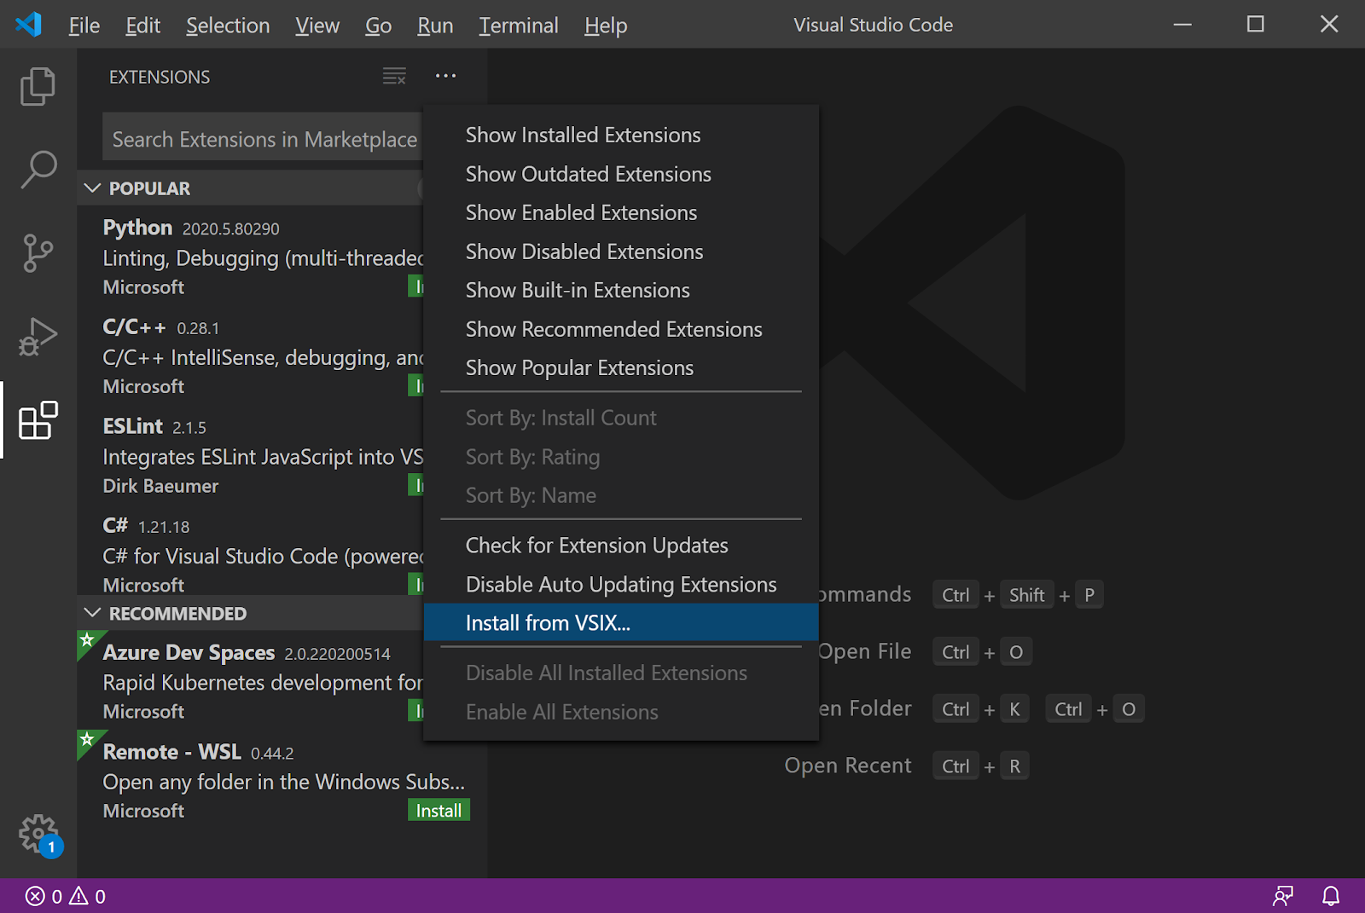The image size is (1365, 913).
Task: Choose Show Disabled Extensions
Action: (621, 251)
